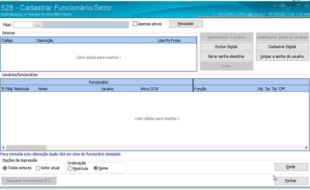Click the scroll right arrow
This screenshot has width=310, height=190.
coord(306,148)
